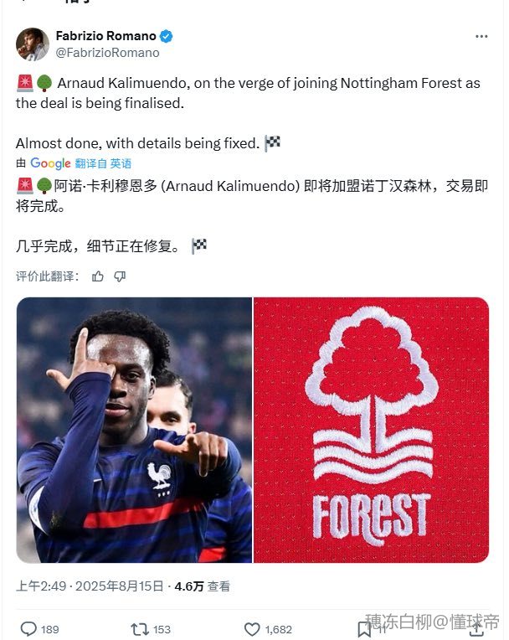Viewport: 509px width, 640px height.
Task: Click the Fabrizio Romano display name
Action: 106,36
